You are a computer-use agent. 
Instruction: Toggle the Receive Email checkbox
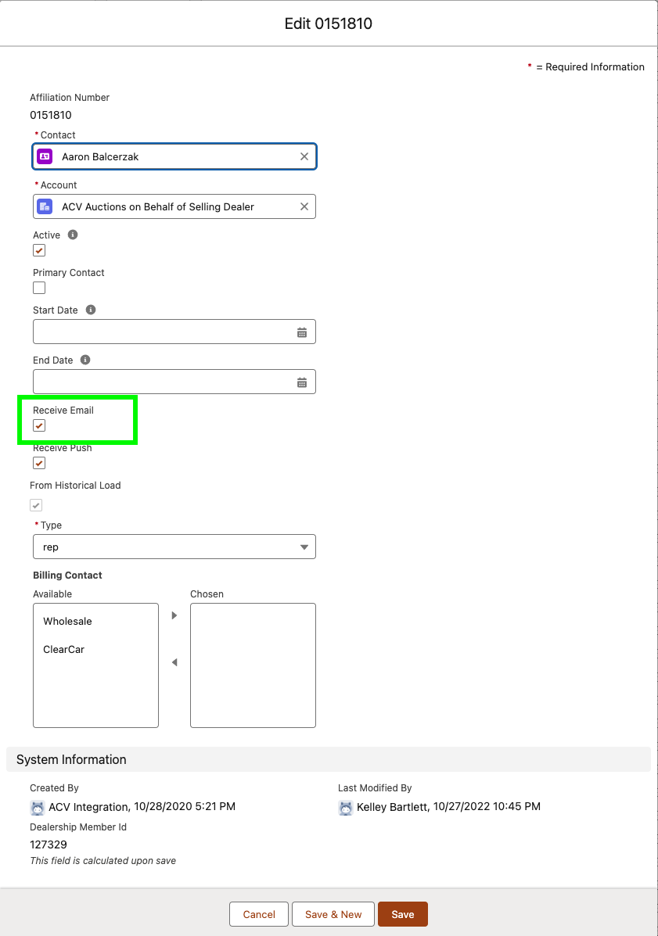[39, 425]
